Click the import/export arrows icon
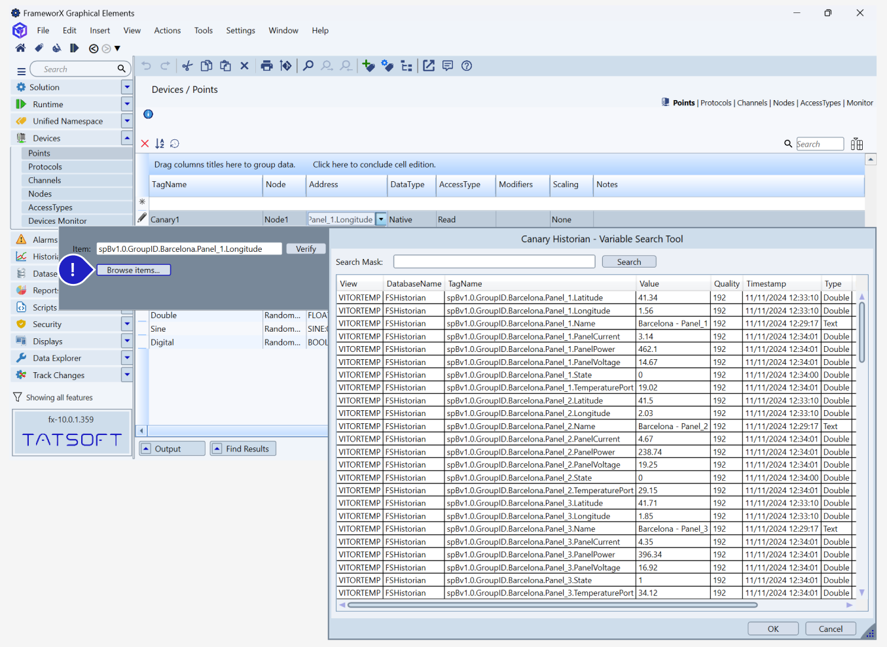 tap(285, 65)
